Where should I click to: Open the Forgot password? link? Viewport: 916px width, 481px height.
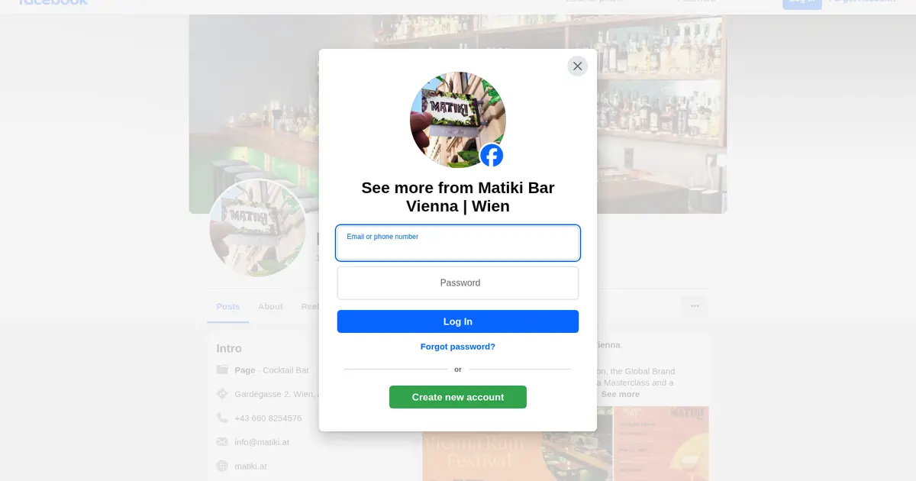click(x=458, y=347)
